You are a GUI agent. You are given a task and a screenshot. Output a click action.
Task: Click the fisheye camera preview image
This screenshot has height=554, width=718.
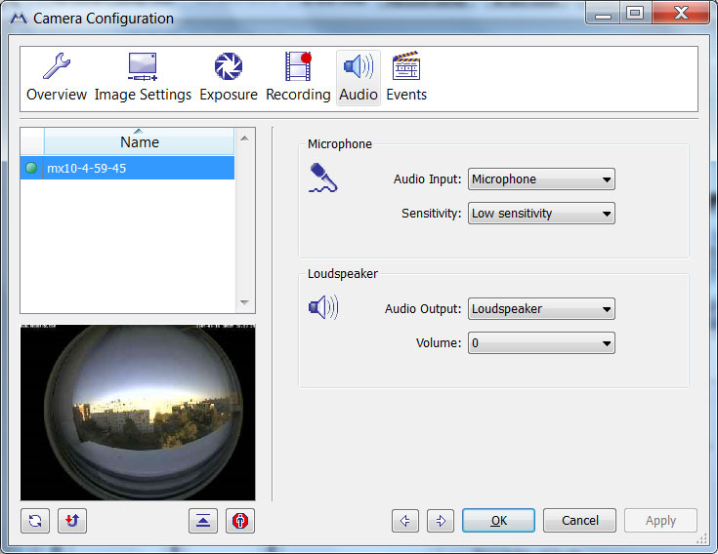(138, 413)
